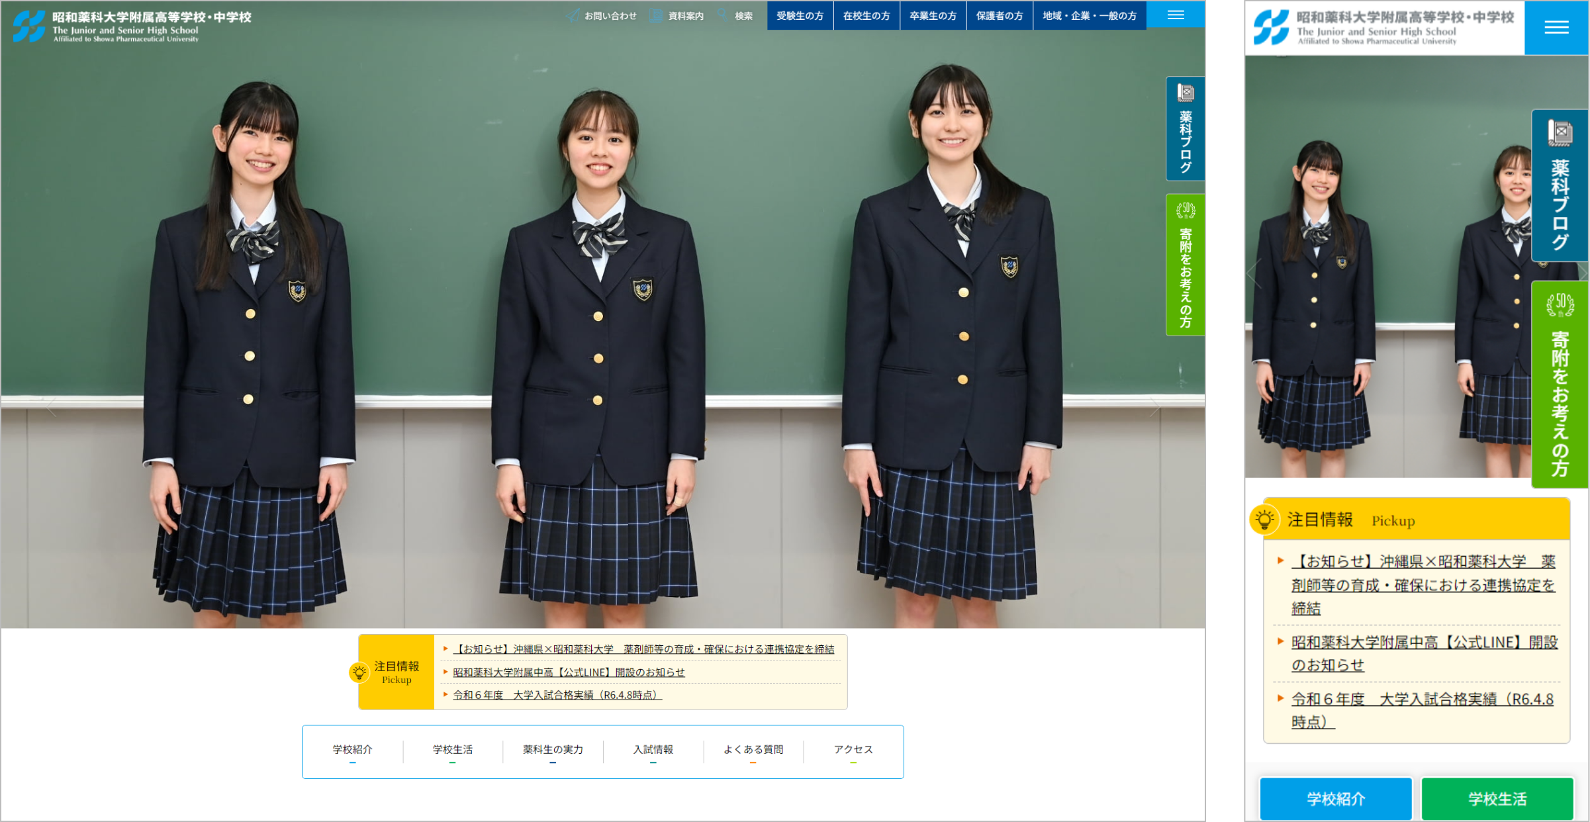
Task: Open 寄附をお考えの方 side tab on desktop
Action: [1185, 265]
